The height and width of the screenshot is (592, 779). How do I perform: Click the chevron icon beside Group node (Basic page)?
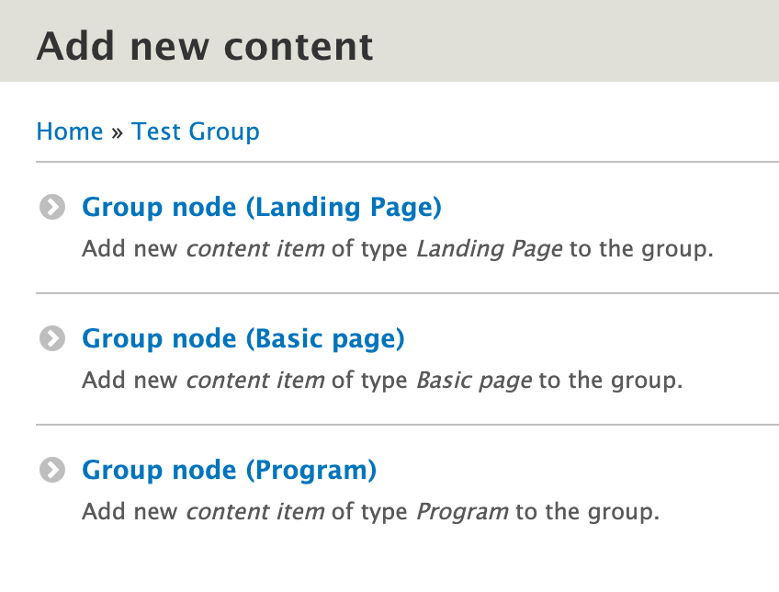click(x=51, y=338)
